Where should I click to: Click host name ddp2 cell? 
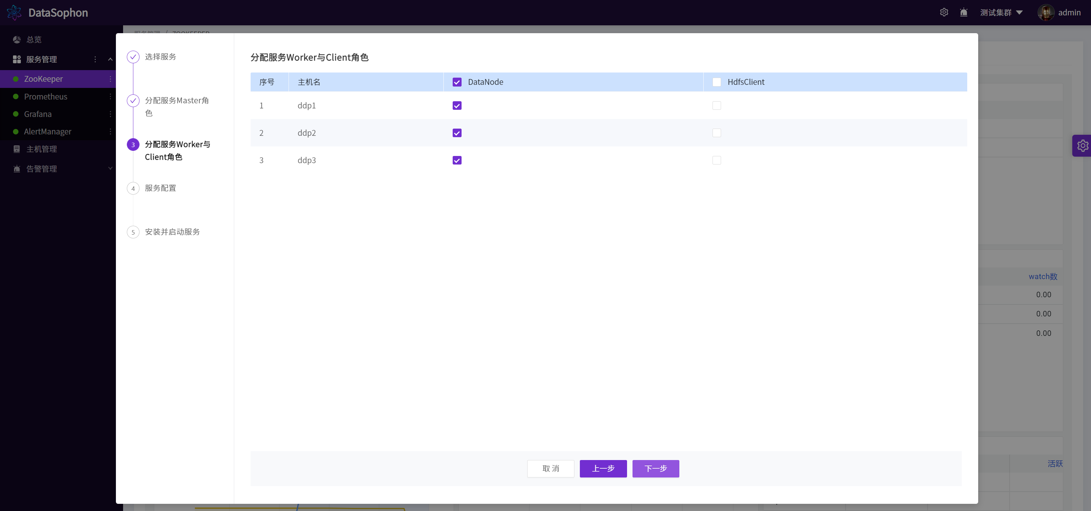(307, 133)
